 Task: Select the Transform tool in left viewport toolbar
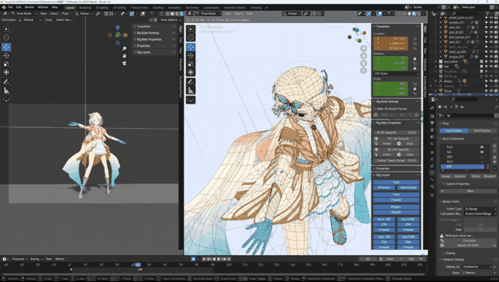tap(6, 73)
